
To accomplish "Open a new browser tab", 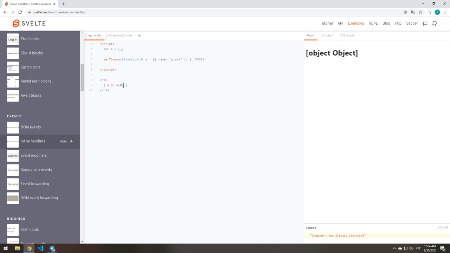I will click(x=63, y=4).
